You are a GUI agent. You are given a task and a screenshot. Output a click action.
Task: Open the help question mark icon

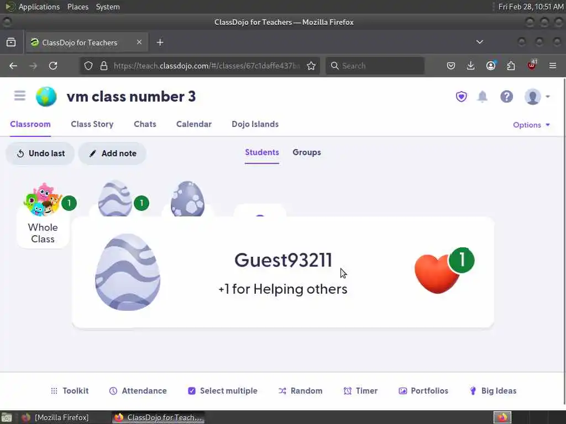[506, 97]
